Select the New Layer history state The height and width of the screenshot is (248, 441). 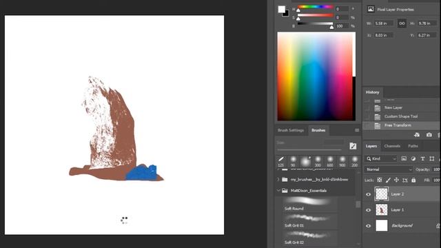tap(393, 107)
